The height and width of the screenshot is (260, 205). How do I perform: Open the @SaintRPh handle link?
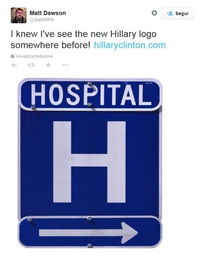coord(42,20)
